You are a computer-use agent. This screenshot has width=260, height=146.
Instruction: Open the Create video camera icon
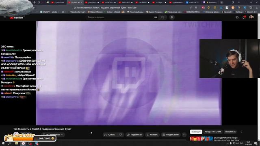(237, 17)
